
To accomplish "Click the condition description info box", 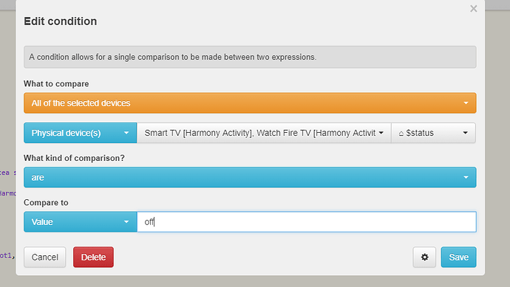I will pos(250,57).
